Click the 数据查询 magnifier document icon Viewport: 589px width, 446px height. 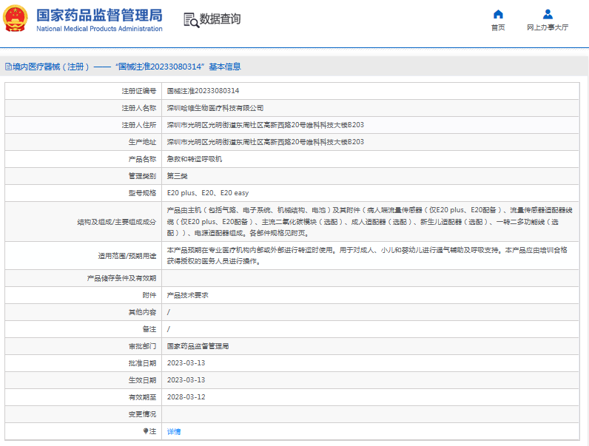coord(191,20)
